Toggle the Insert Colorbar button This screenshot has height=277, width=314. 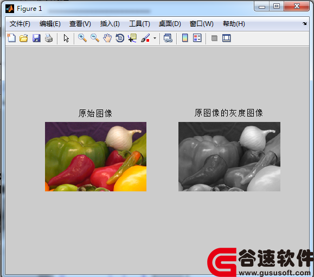185,38
